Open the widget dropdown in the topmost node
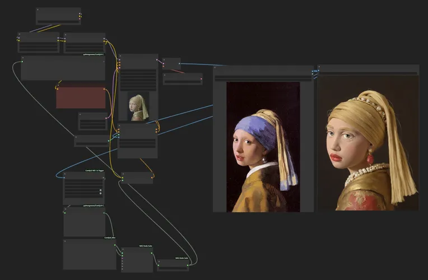This screenshot has height=280, width=428. tap(58, 22)
